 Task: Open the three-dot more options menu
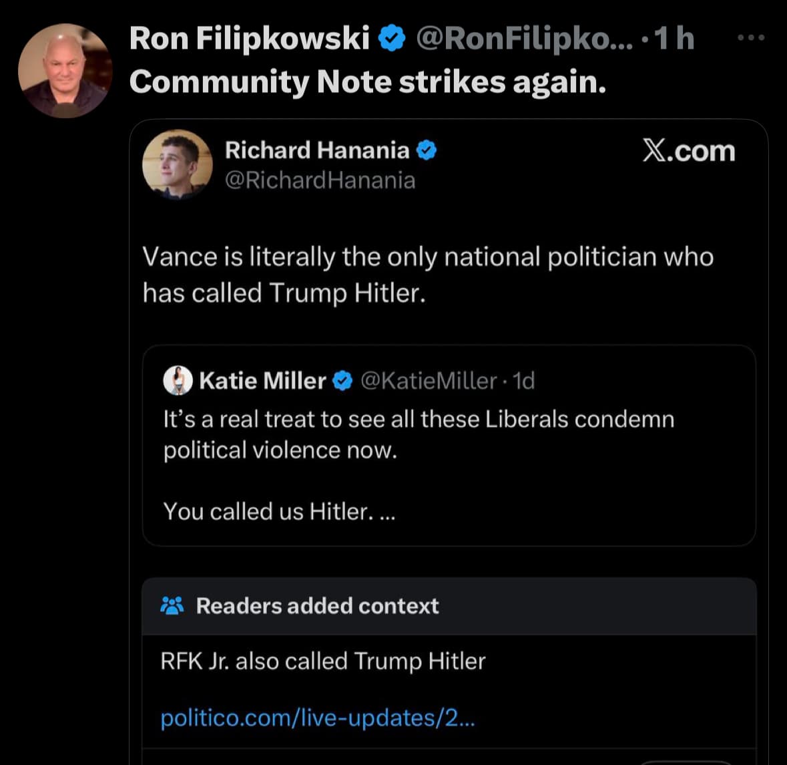coord(750,38)
